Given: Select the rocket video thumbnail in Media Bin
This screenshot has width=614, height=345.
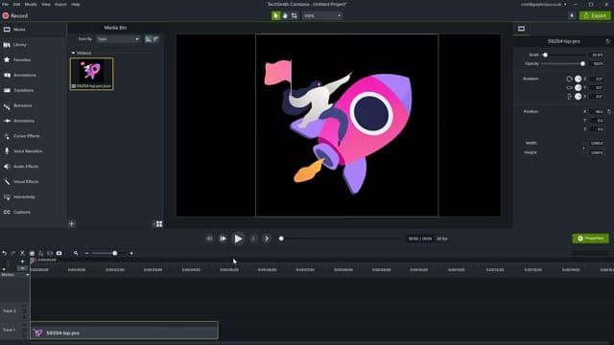Looking at the screenshot, I should click(92, 74).
